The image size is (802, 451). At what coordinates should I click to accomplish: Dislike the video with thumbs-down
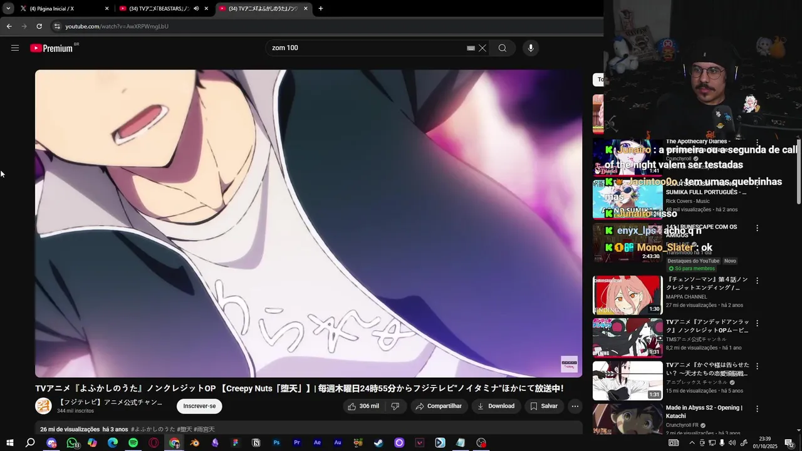(395, 406)
